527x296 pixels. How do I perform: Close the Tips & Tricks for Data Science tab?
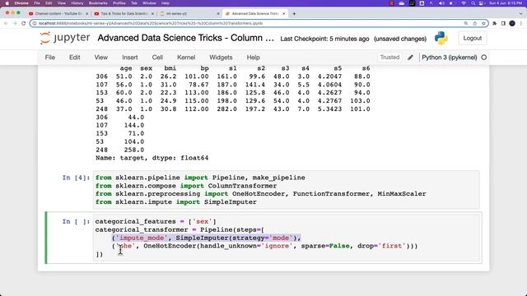[152, 14]
